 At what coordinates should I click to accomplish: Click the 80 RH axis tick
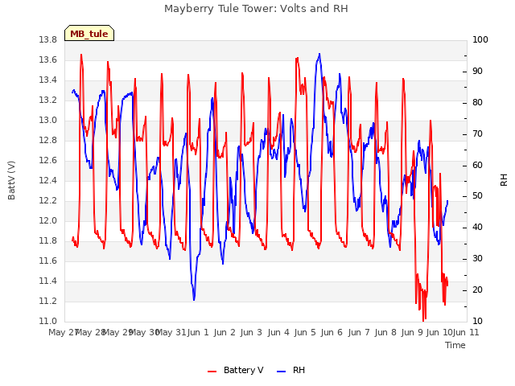point(477,102)
